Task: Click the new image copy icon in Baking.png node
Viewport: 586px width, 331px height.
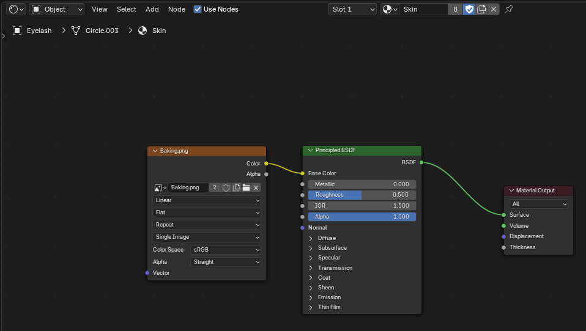Action: click(236, 187)
